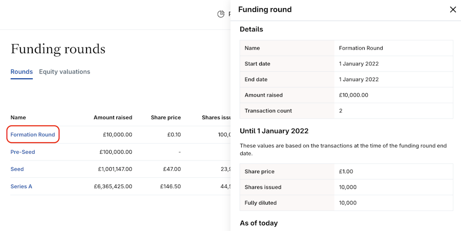Click the Fully diluted row value
Image resolution: width=461 pixels, height=231 pixels.
click(349, 203)
